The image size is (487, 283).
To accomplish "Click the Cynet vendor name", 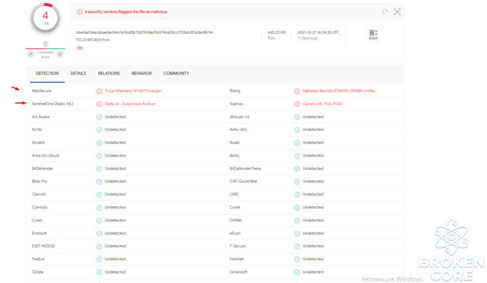I will (235, 207).
